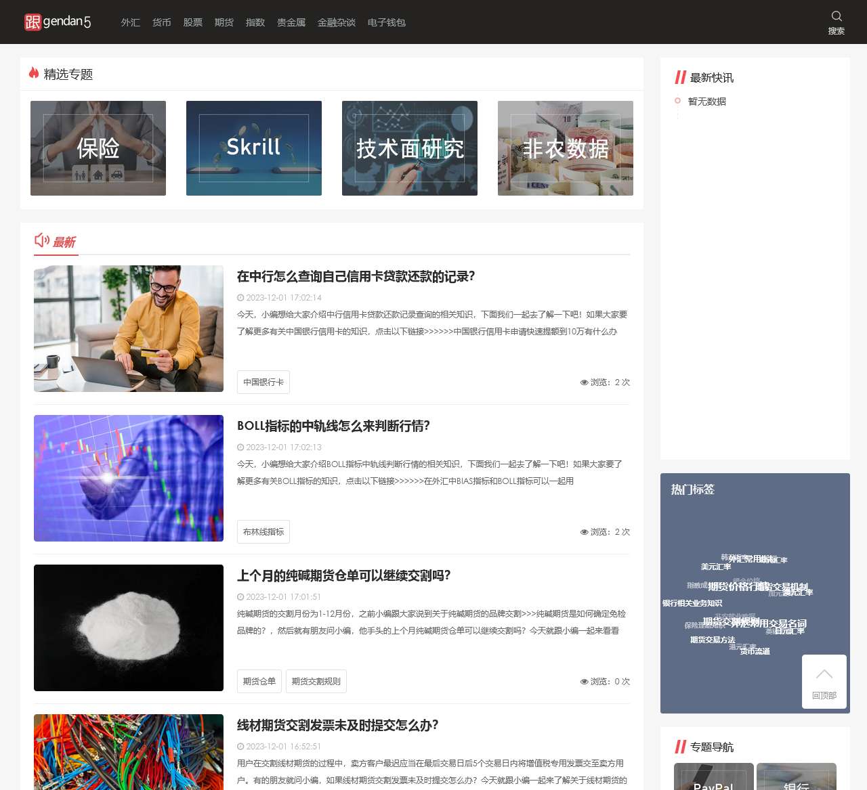Click the eye view-count icon on BOLL article

pos(584,532)
